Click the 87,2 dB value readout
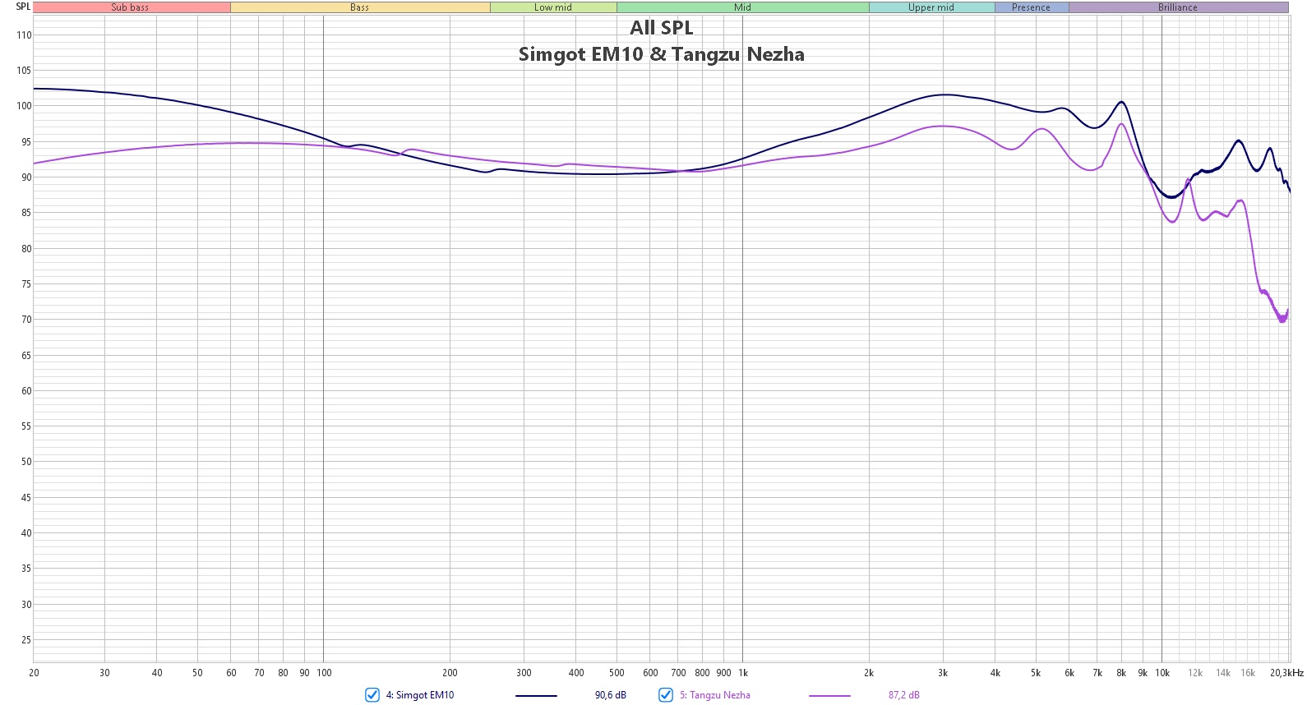 pyautogui.click(x=904, y=695)
